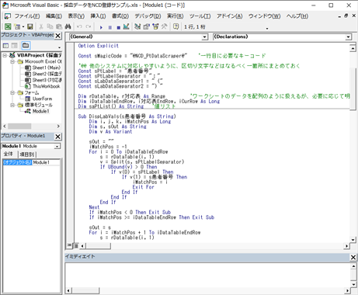Click the Option Explicit code line

click(x=99, y=46)
